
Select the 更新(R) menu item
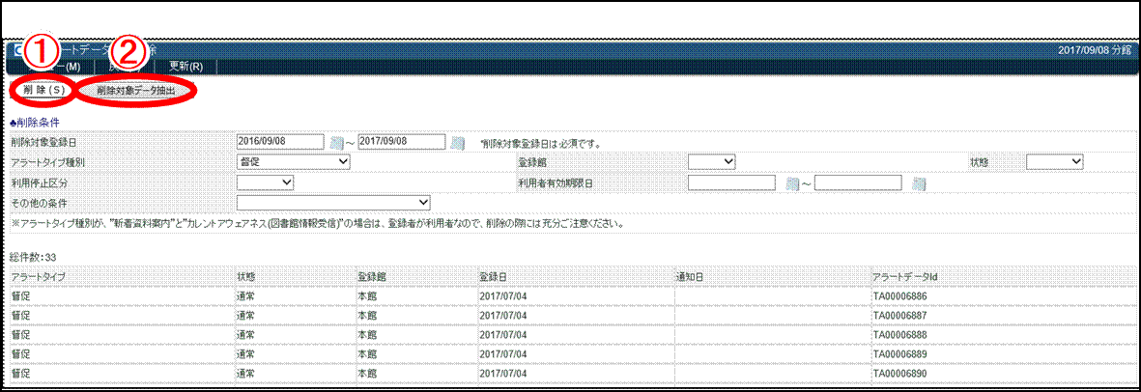click(x=185, y=67)
